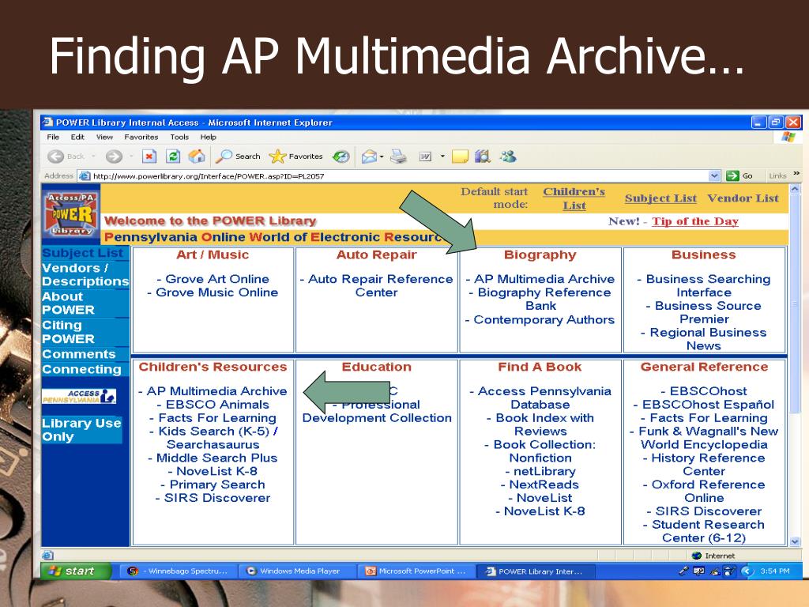Click the Back navigation arrow
Image resolution: width=809 pixels, height=607 pixels.
56,156
